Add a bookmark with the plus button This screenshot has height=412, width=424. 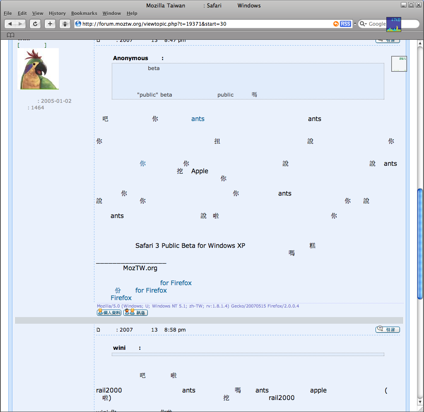coord(50,24)
